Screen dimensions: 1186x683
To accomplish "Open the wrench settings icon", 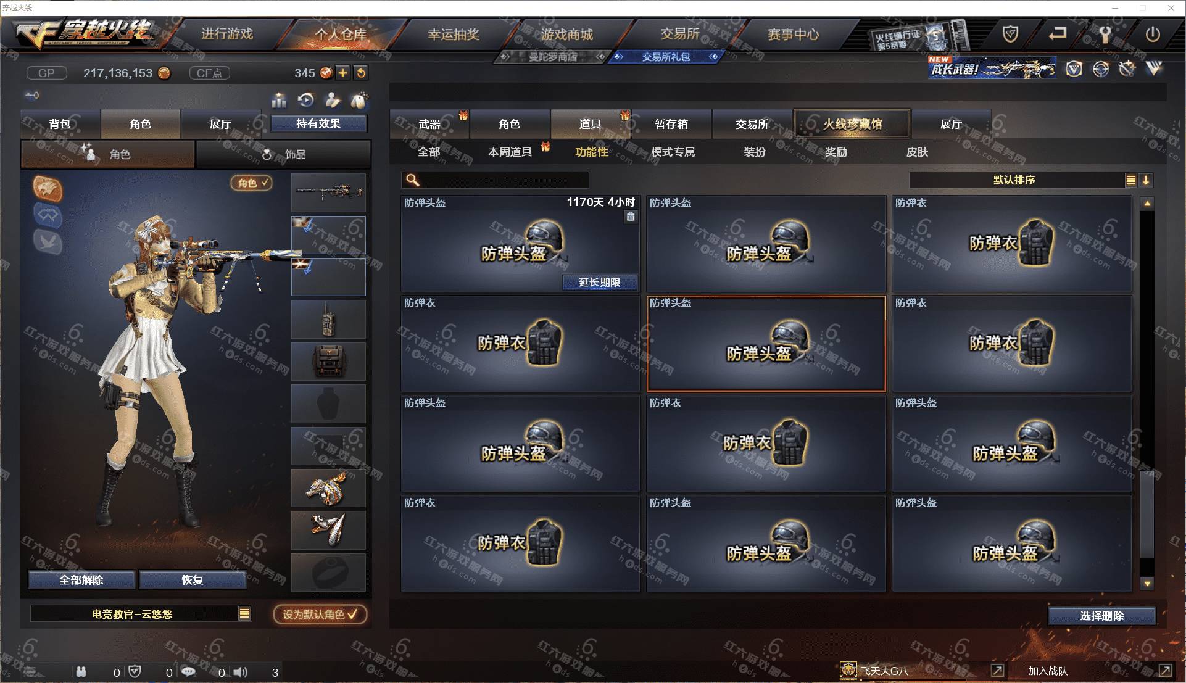I will (1105, 34).
